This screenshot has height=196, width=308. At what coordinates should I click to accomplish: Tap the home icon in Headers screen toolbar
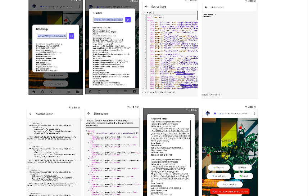tap(90, 91)
